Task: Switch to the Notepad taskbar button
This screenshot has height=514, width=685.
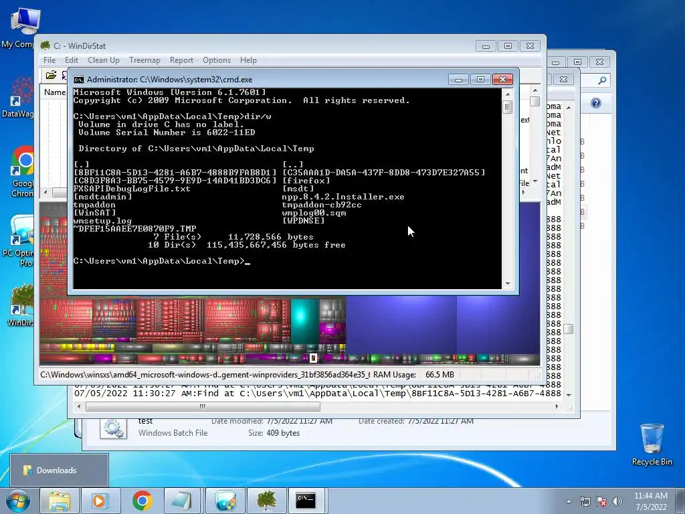Action: point(182,501)
